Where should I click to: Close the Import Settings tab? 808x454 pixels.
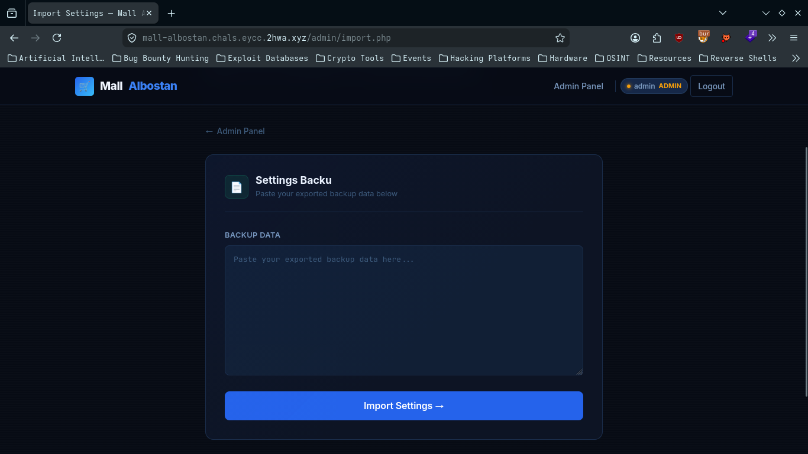pyautogui.click(x=149, y=13)
